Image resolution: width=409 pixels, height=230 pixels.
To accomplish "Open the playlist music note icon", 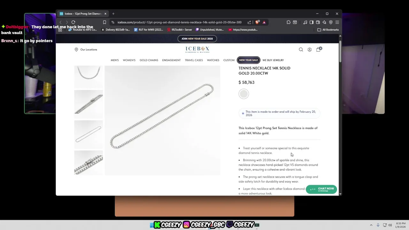I will tap(305, 22).
